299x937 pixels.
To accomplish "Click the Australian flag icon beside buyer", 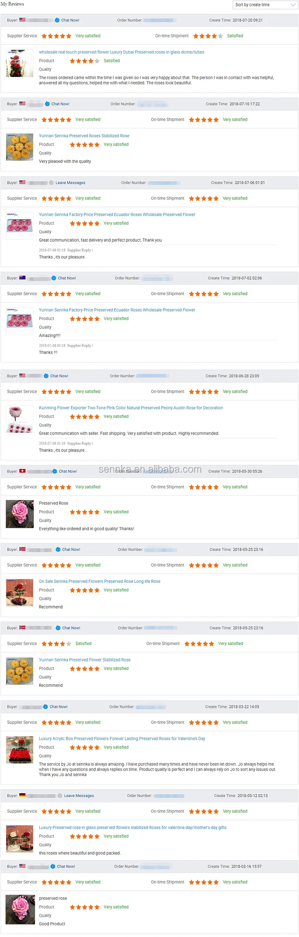I will (23, 278).
